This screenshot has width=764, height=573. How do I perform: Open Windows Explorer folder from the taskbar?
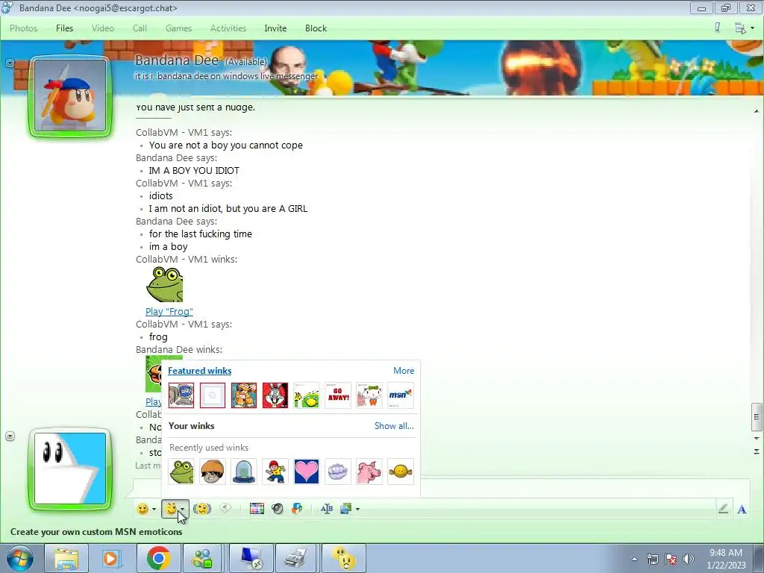[66, 558]
